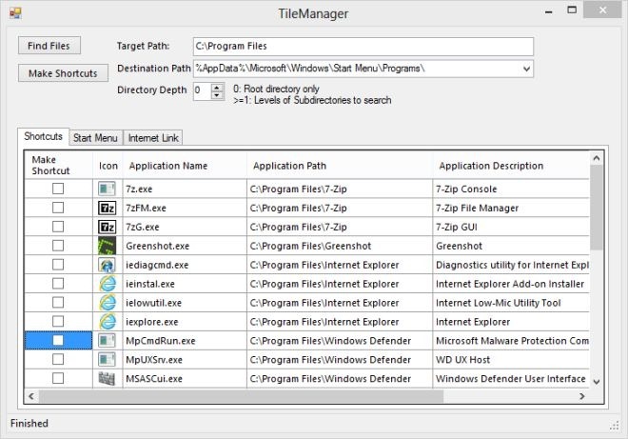Click the iexplore.exe Internet Explorer icon
Screen dimensions: 628x439
pos(108,322)
